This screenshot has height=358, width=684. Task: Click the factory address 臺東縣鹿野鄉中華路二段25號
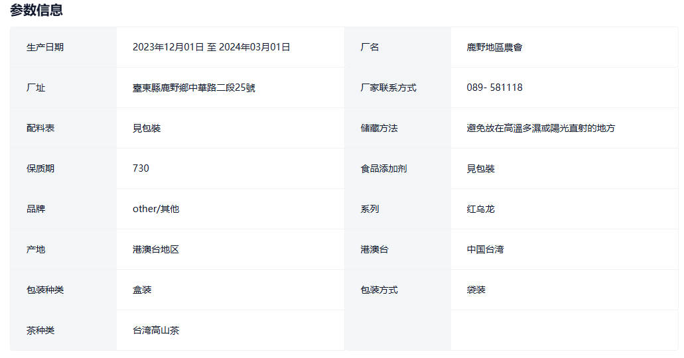coord(194,88)
